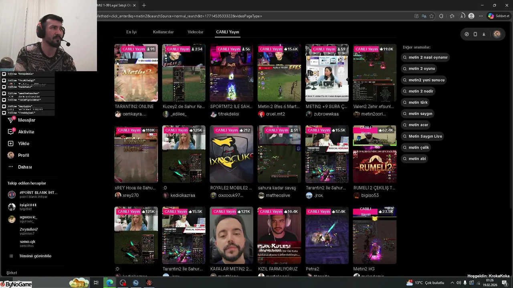Open the Metin 2 Efes 6 Mart stream thumbnail

279,73
